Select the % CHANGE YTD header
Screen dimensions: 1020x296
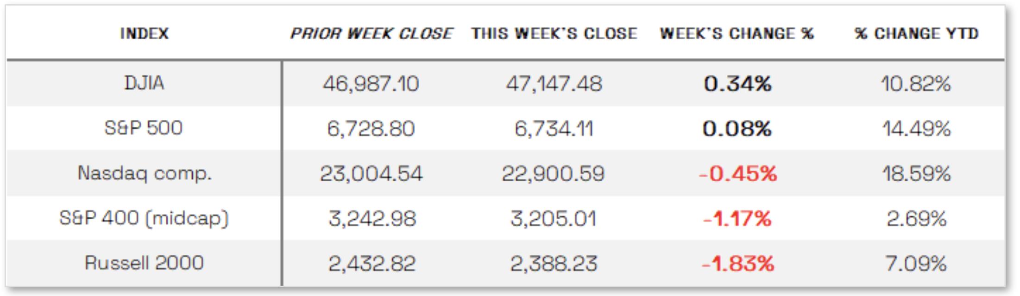(x=916, y=33)
